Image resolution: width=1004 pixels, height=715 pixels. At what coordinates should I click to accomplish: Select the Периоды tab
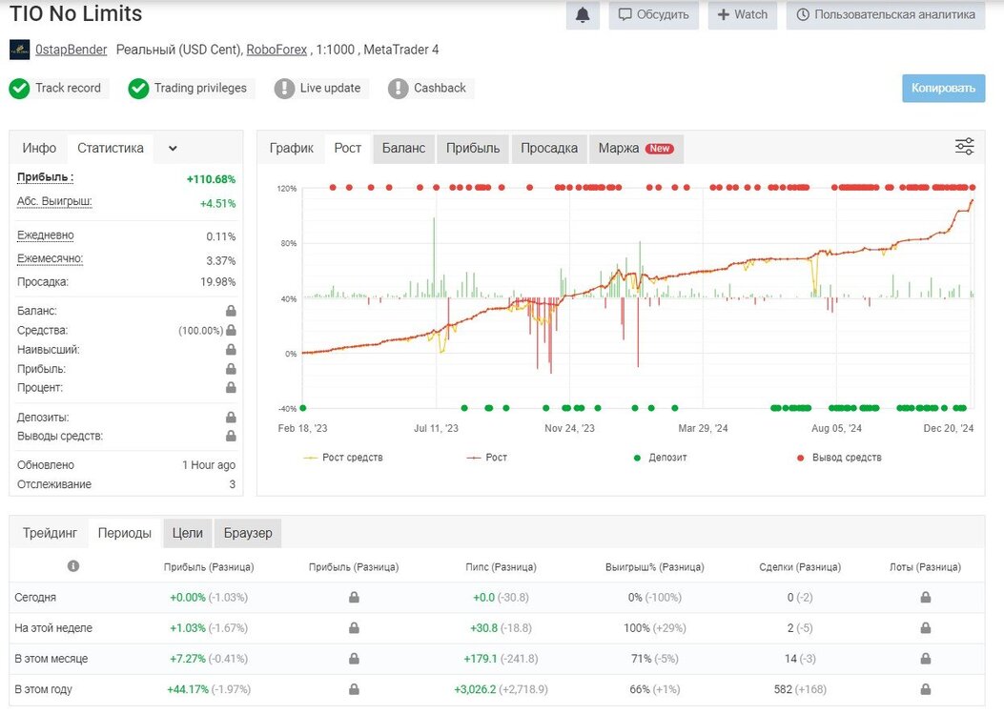(125, 533)
